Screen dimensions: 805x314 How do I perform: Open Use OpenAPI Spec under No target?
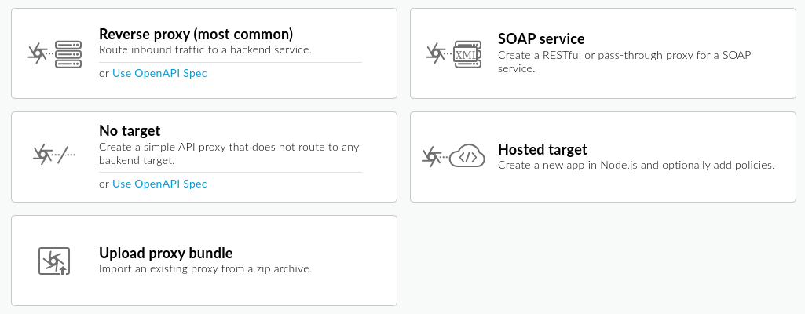159,184
